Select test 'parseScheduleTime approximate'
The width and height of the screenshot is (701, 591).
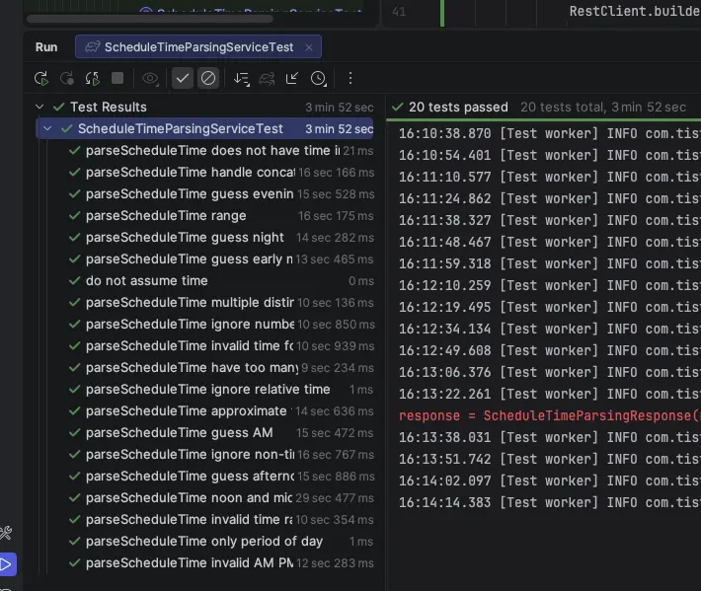click(222, 411)
